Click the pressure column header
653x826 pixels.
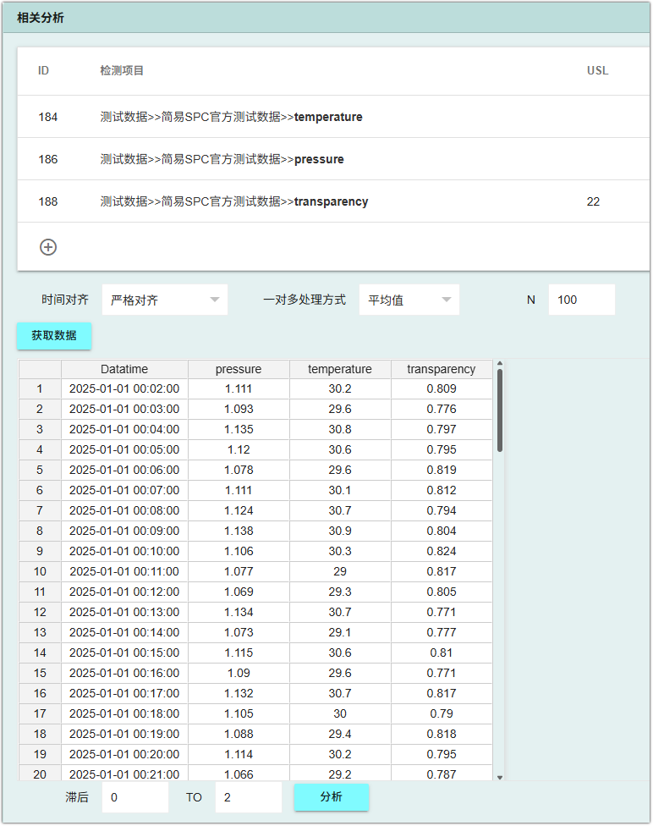click(x=239, y=369)
